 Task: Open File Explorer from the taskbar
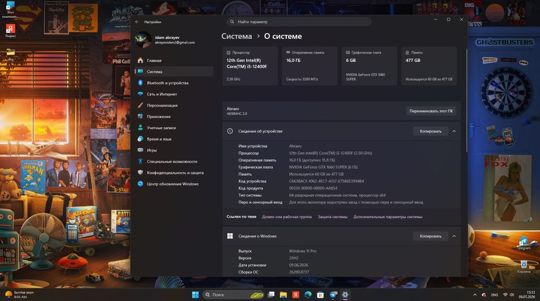click(283, 295)
